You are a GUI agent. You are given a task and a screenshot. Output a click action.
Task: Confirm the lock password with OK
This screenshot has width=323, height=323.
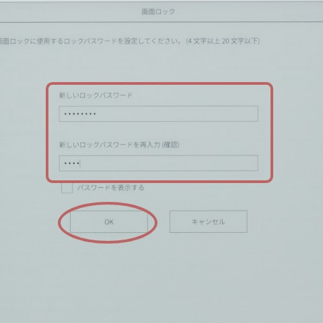click(x=109, y=221)
